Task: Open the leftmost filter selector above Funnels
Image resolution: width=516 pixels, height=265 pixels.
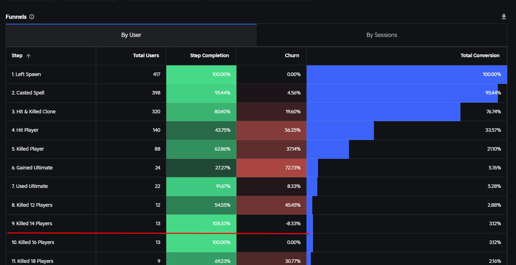Action: click(x=30, y=1)
